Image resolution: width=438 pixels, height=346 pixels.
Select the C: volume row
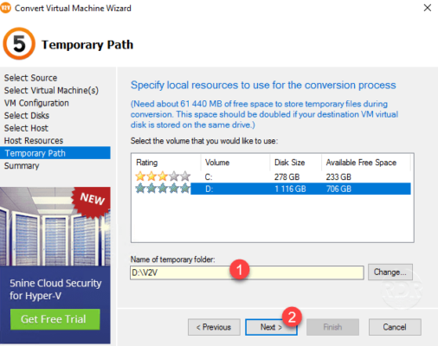(273, 176)
